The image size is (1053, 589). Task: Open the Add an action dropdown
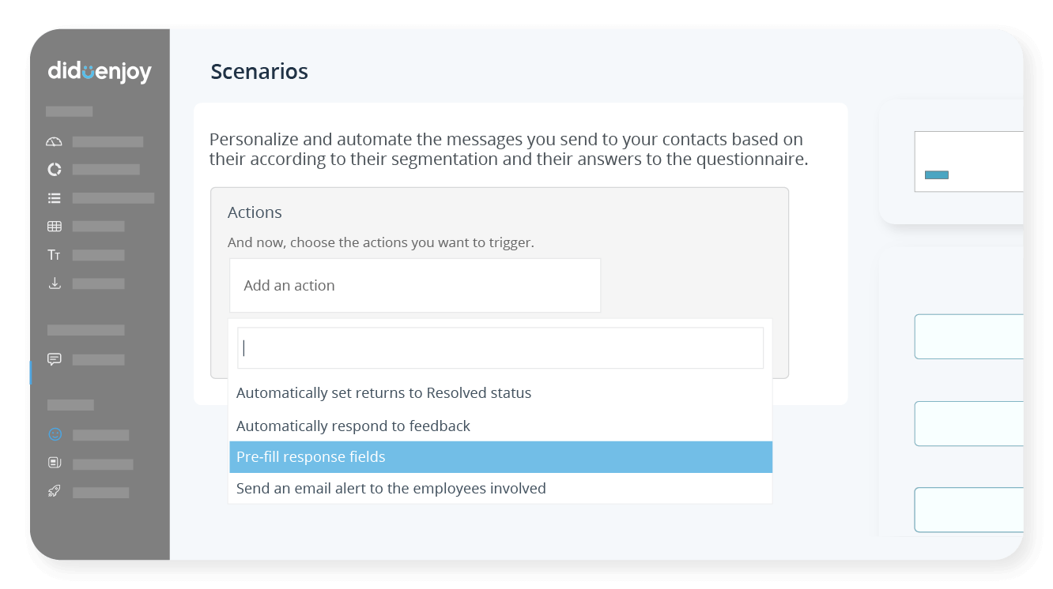click(414, 285)
